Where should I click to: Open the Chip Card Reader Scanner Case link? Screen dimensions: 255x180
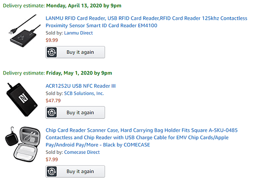tap(142, 138)
